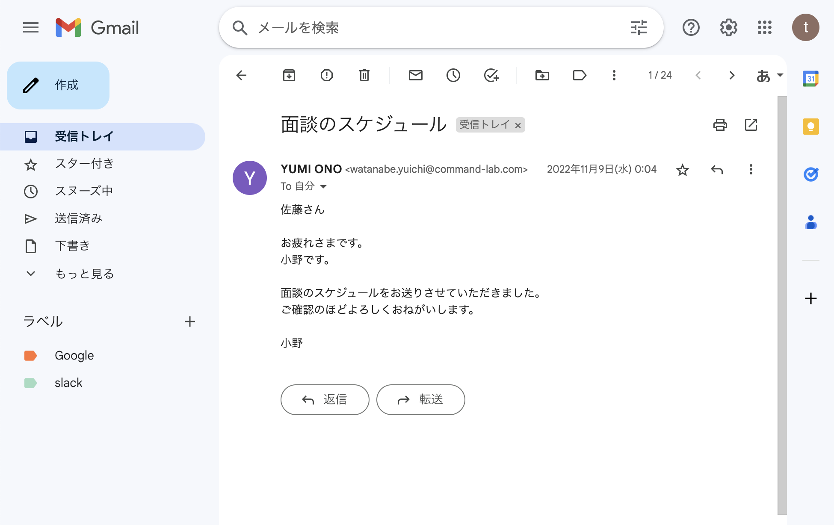Open the account avatar 't'

(806, 28)
